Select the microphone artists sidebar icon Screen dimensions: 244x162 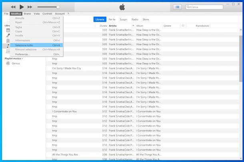[8, 36]
